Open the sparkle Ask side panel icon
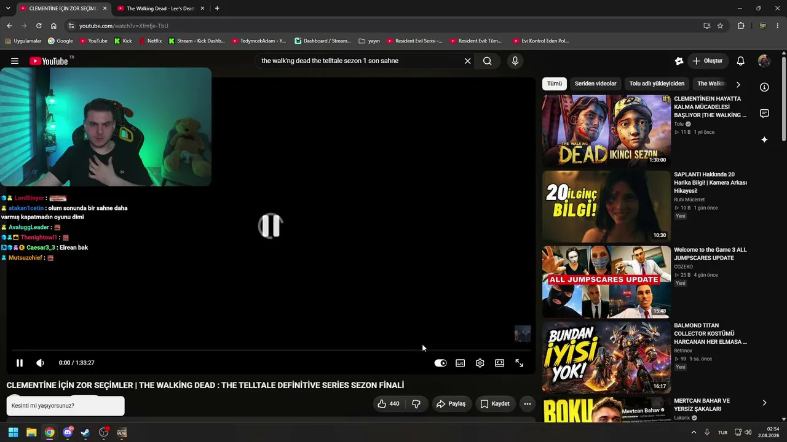 pyautogui.click(x=764, y=140)
